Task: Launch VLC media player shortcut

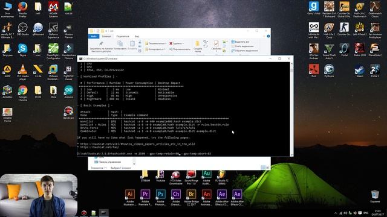Action: pos(23,72)
